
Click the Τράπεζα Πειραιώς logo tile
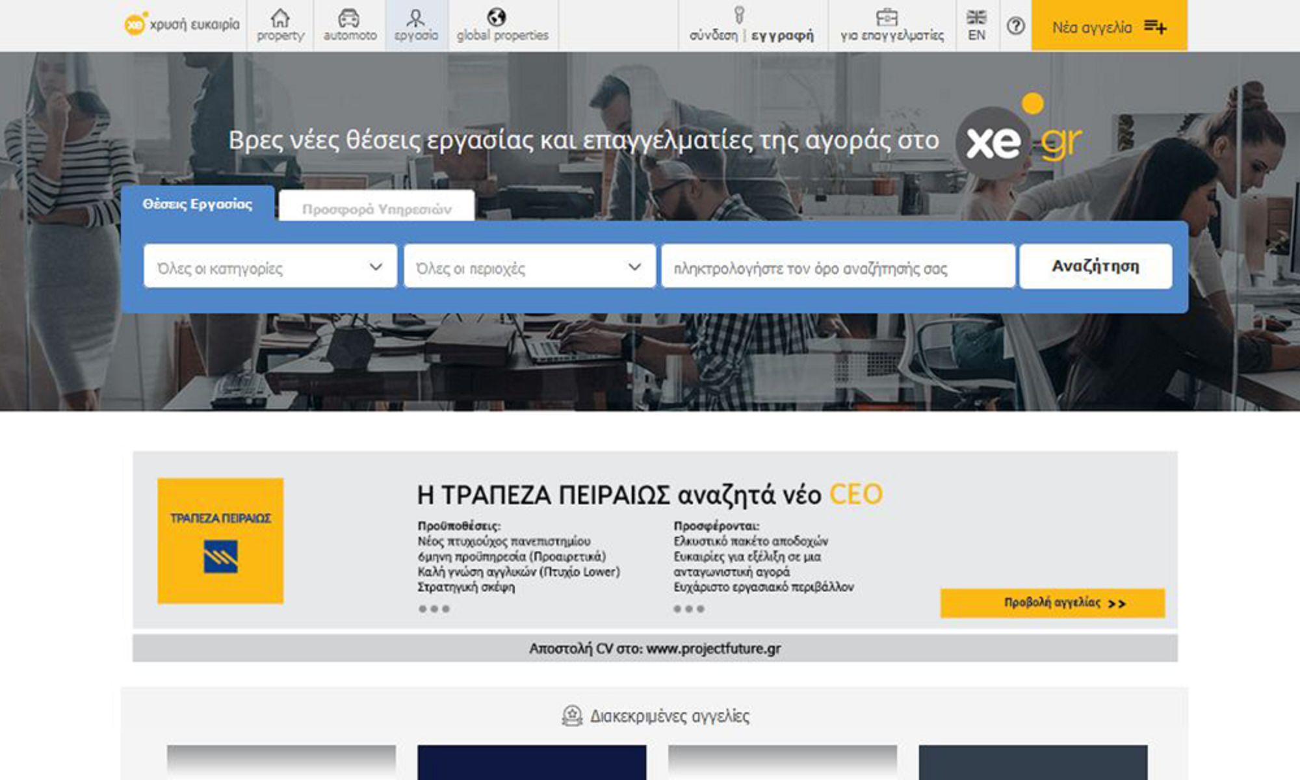tap(220, 541)
